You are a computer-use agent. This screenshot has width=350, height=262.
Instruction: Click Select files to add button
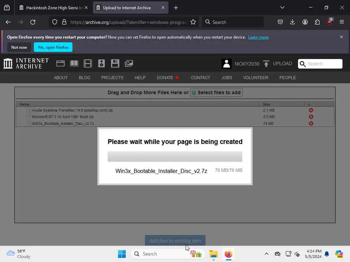[x=216, y=92]
